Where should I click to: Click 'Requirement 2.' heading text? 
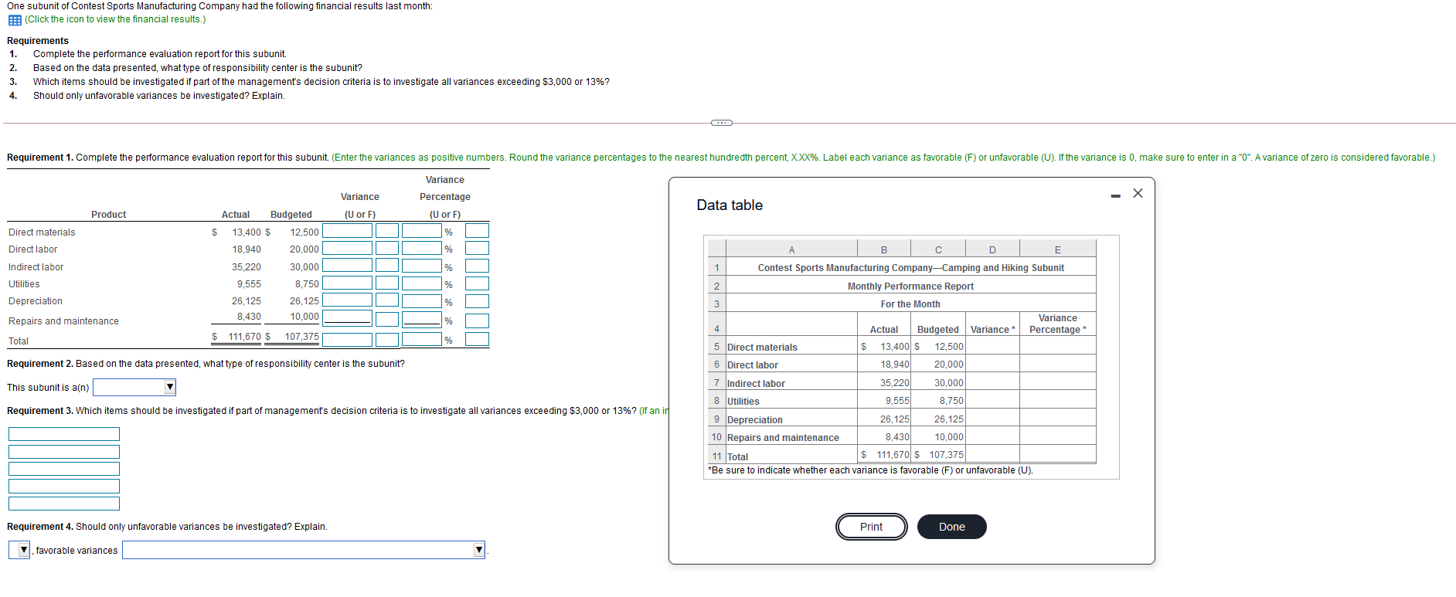tap(40, 364)
